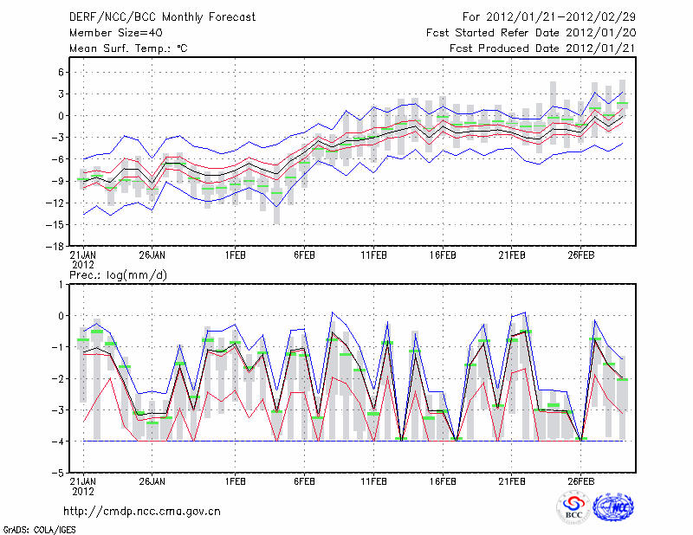Click 26JAN marker under the precipitation chart
The height and width of the screenshot is (535, 693).
(x=152, y=481)
